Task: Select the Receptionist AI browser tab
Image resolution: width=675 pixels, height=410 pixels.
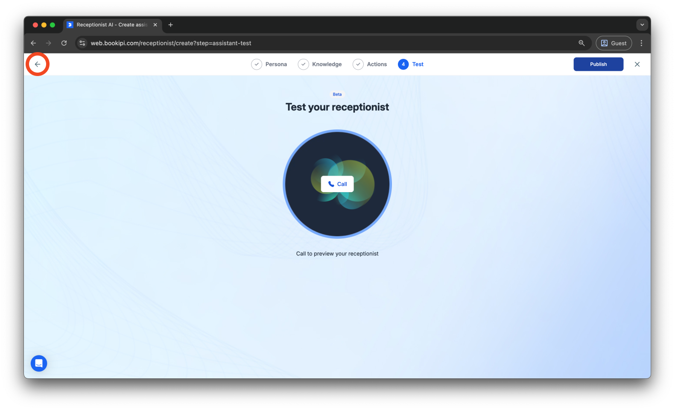Action: point(113,25)
